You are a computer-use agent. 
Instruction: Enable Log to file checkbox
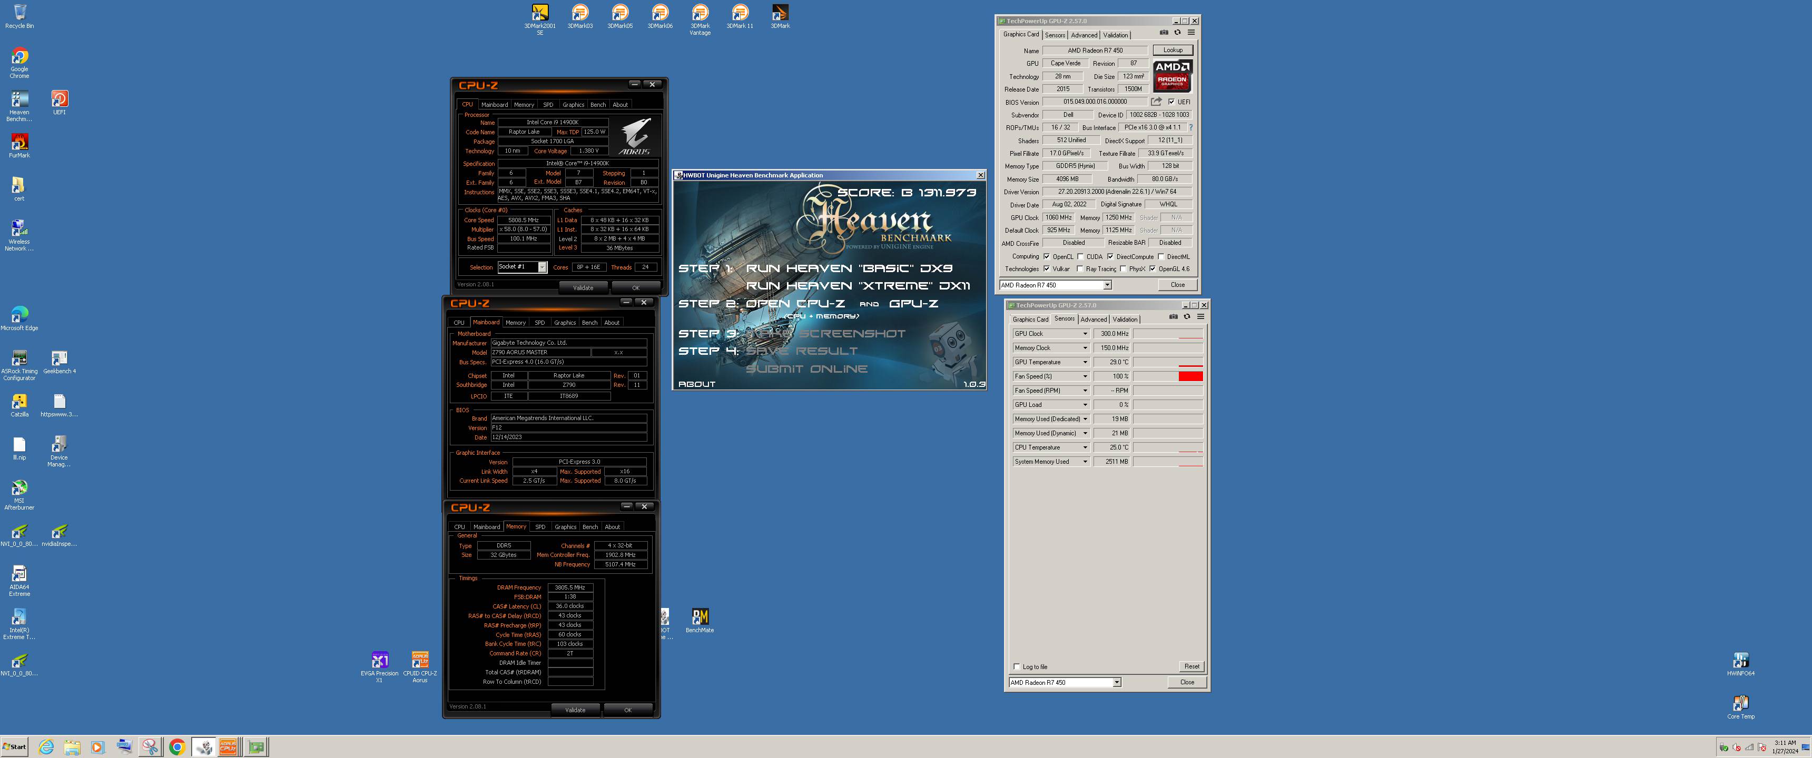(1017, 666)
